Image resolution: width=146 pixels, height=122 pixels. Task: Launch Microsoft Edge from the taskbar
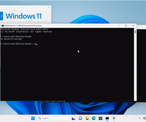[x=94, y=118]
